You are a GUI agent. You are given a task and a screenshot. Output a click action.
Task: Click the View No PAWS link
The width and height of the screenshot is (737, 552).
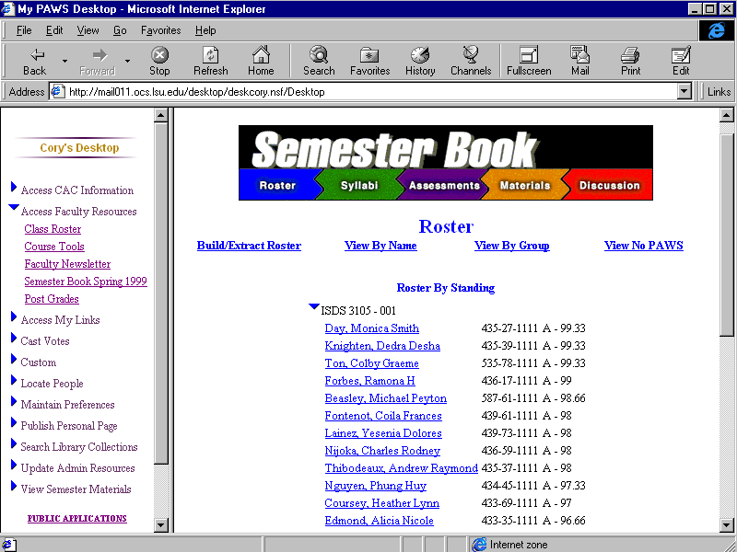click(x=643, y=246)
